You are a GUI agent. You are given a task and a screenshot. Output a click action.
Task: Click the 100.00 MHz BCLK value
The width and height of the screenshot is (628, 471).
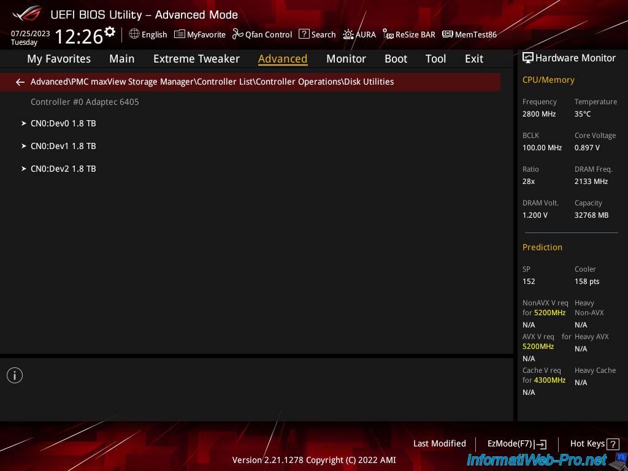click(542, 148)
